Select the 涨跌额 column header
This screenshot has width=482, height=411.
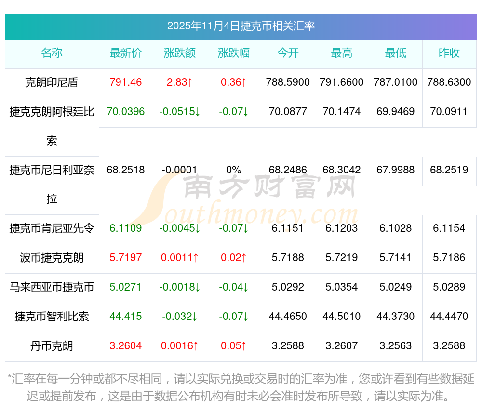[180, 53]
